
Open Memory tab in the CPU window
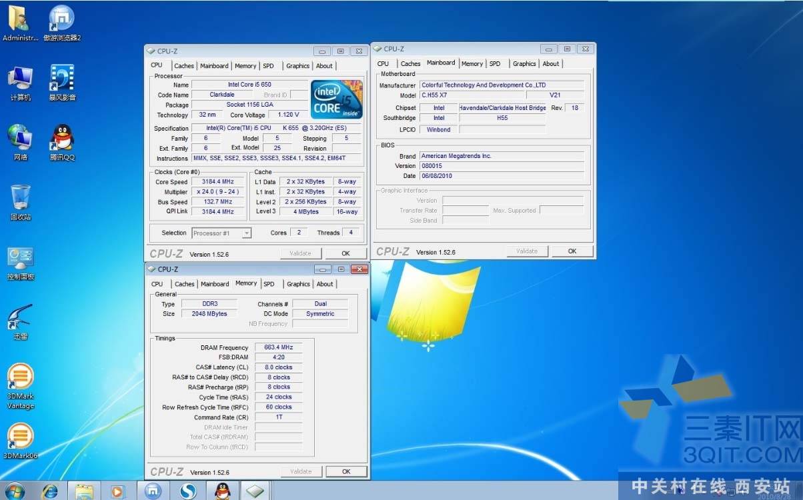coord(245,66)
